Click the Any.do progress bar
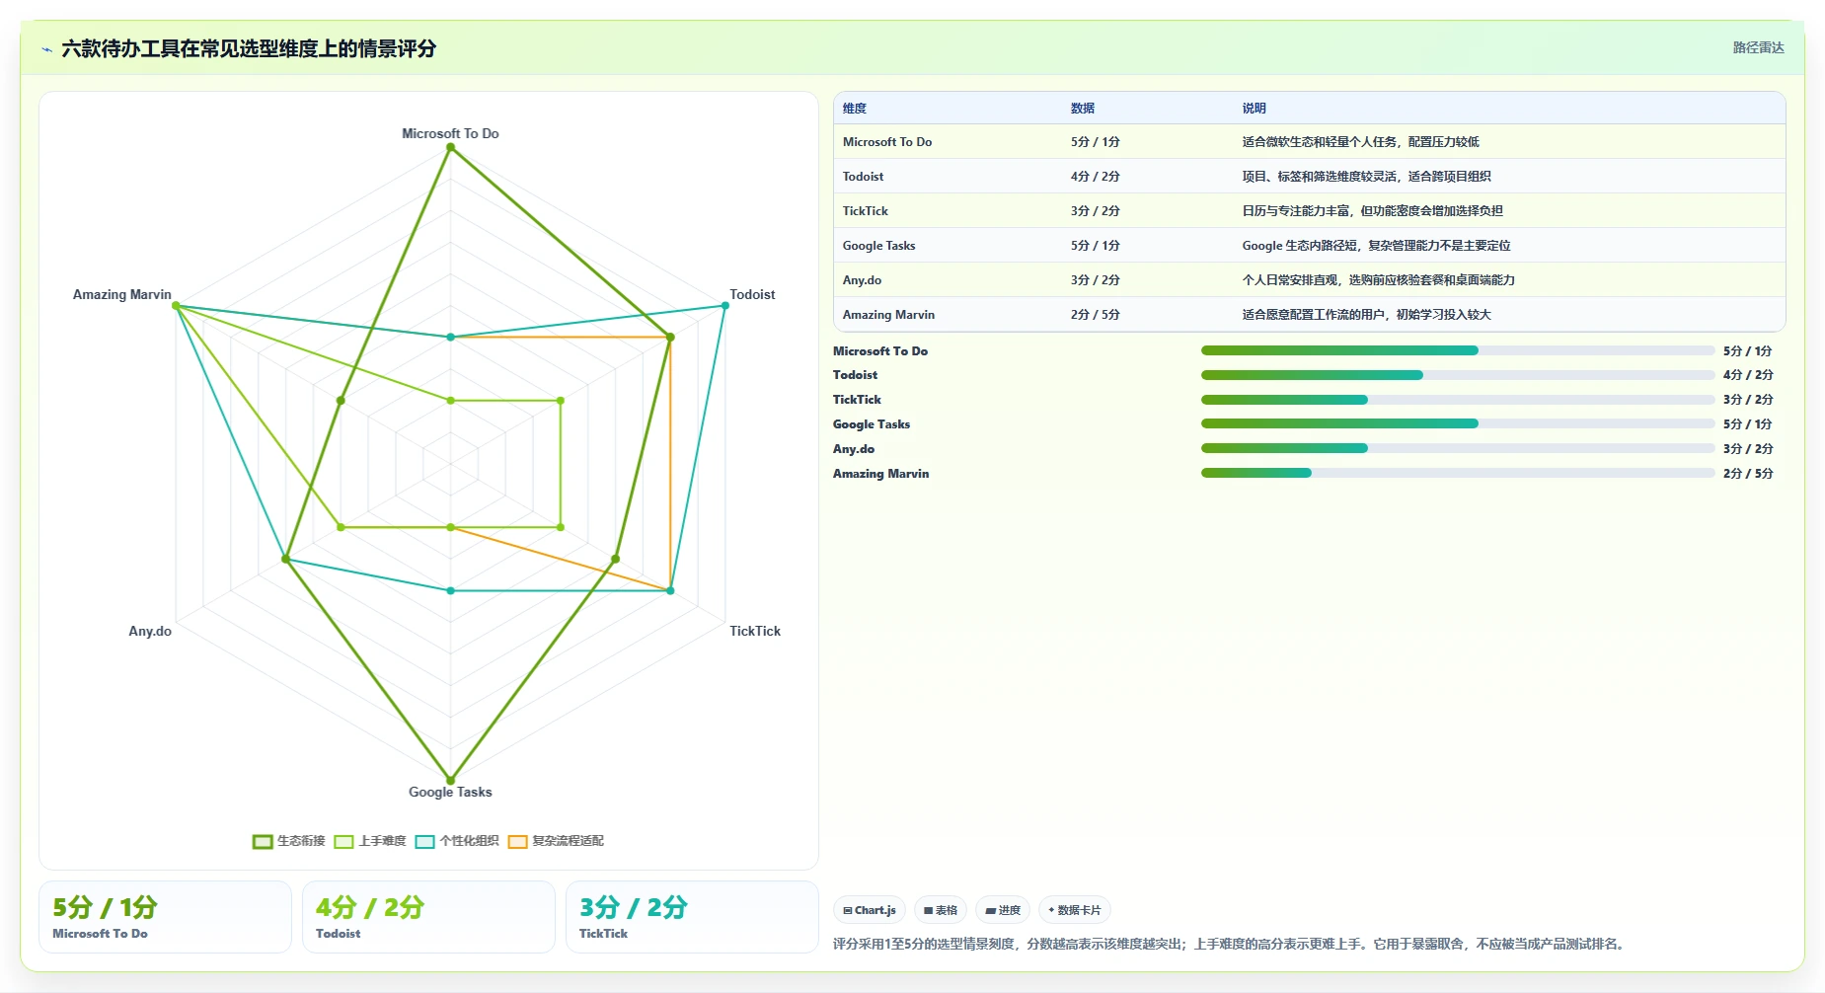 pos(1458,448)
